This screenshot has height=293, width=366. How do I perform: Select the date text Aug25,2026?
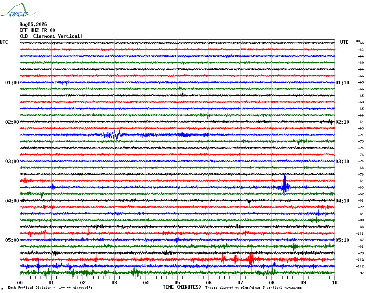[x=33, y=24]
